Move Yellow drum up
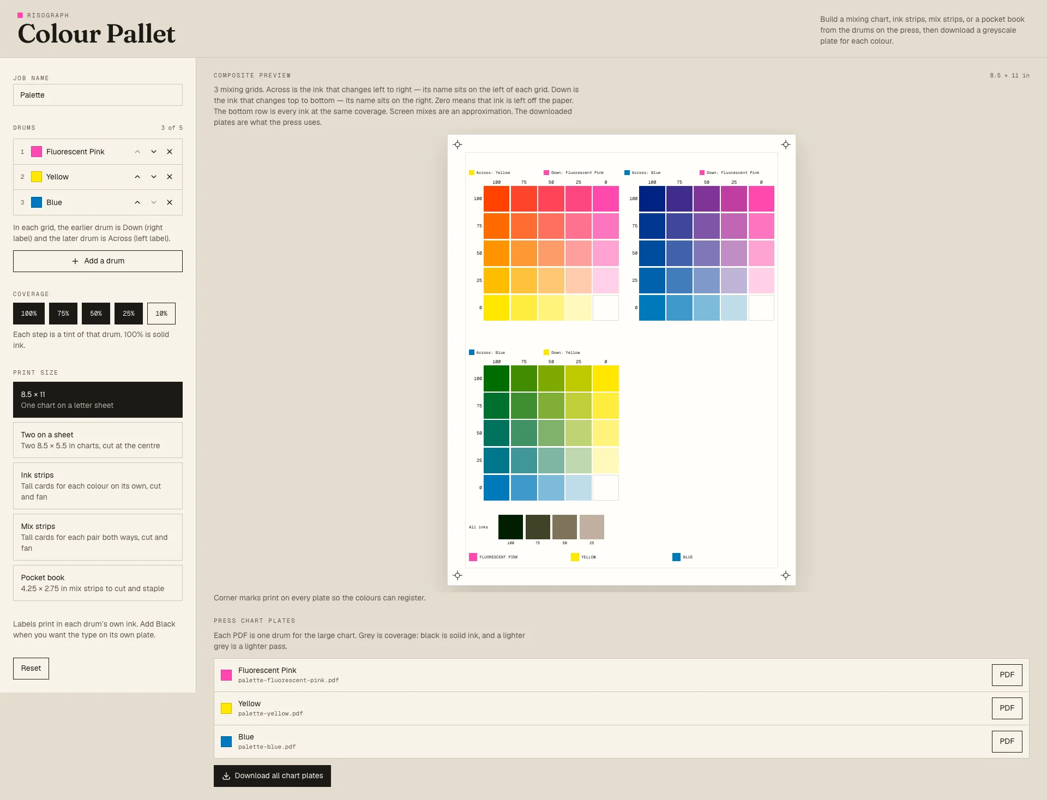The width and height of the screenshot is (1047, 800). click(137, 177)
